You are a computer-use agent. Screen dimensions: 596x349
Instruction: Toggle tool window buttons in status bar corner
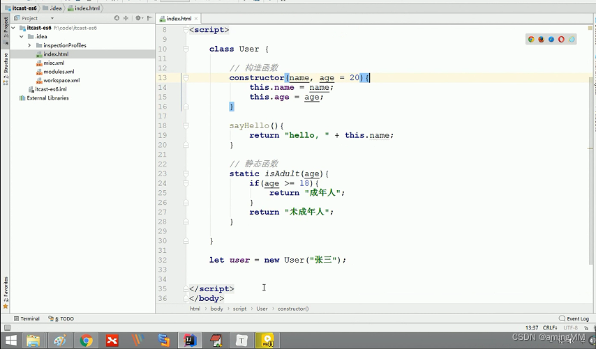pos(7,328)
